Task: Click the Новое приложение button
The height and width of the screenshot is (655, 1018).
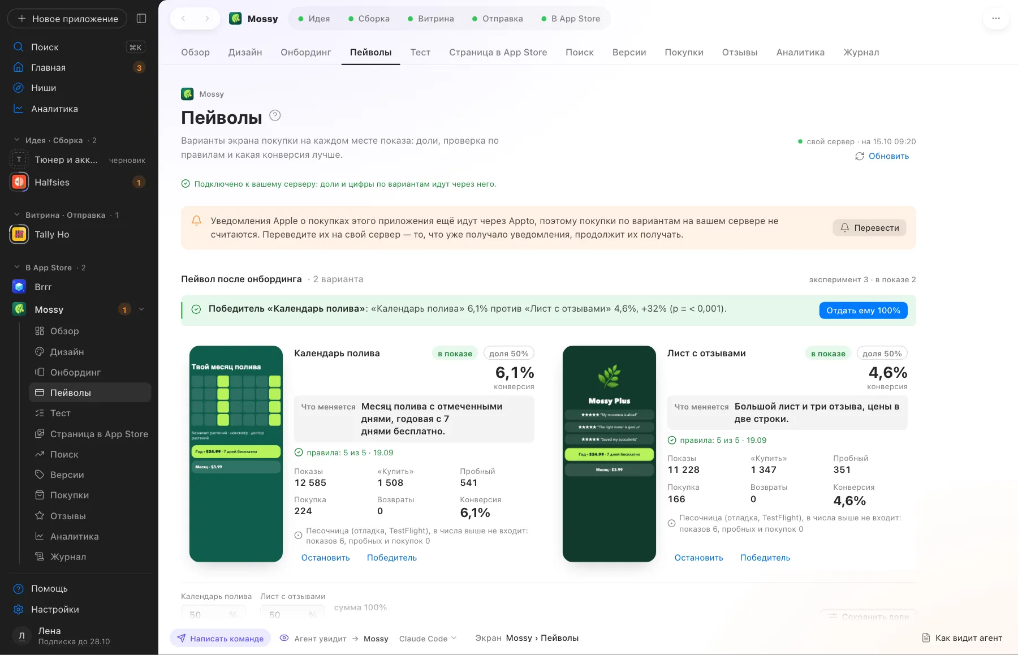Action: tap(67, 19)
